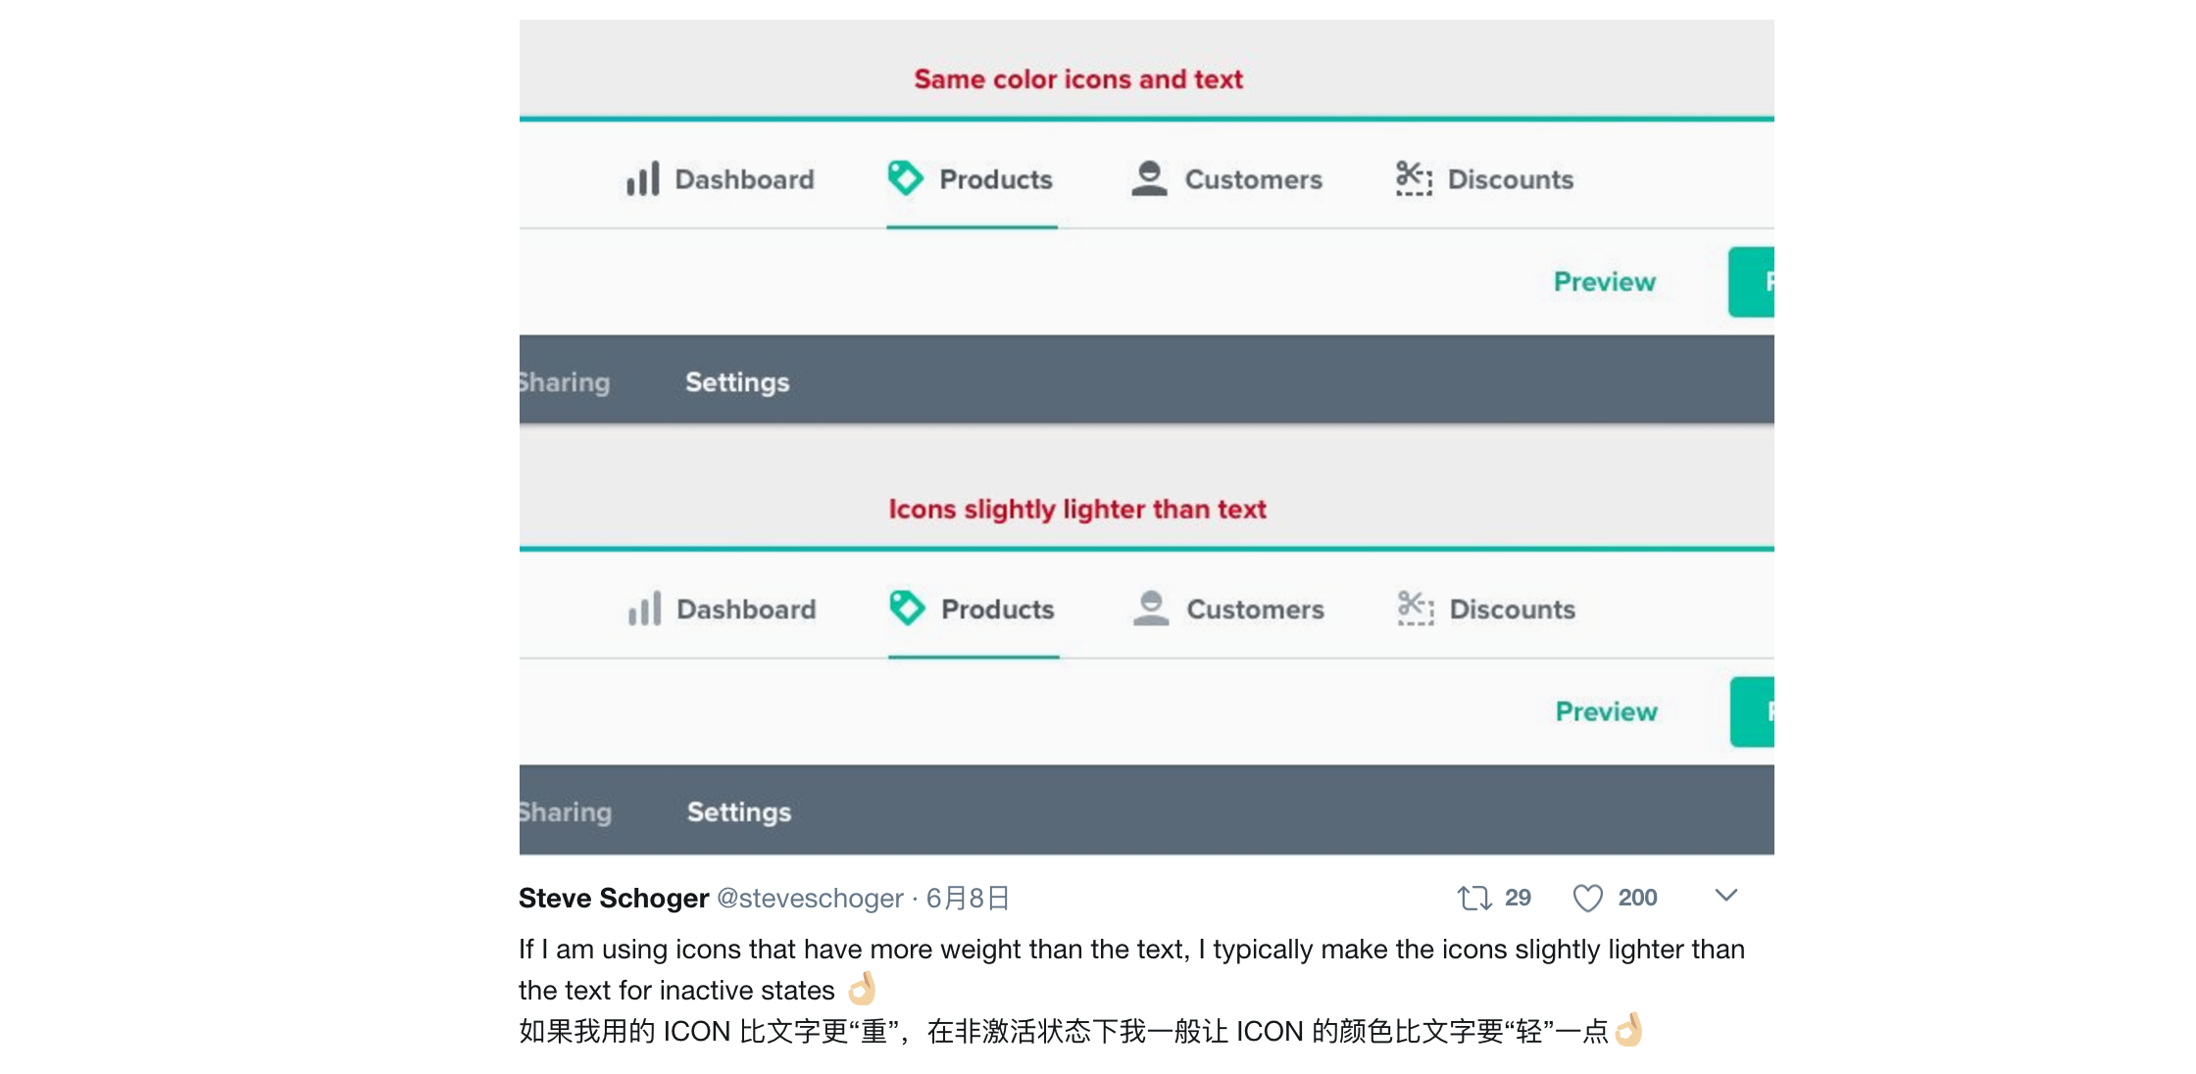Open the Customers tab in the lower example
The image size is (2196, 1074).
(1255, 610)
